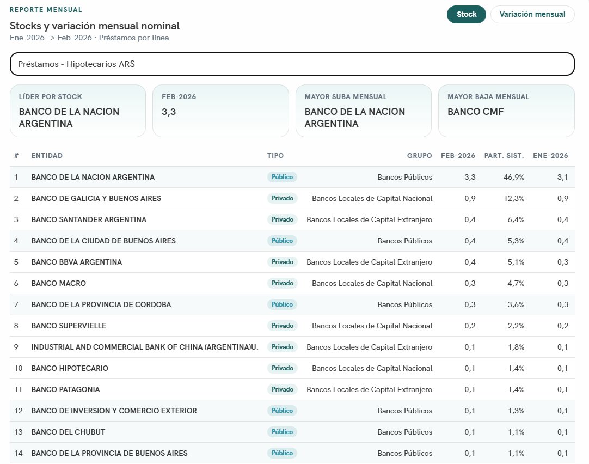Switch to the Stock view
Screen dimensions: 589x464
pyautogui.click(x=466, y=14)
